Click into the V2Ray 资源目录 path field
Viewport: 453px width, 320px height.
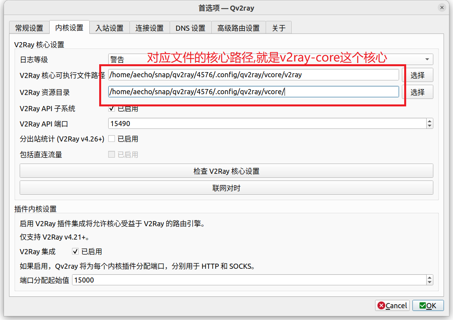(253, 92)
